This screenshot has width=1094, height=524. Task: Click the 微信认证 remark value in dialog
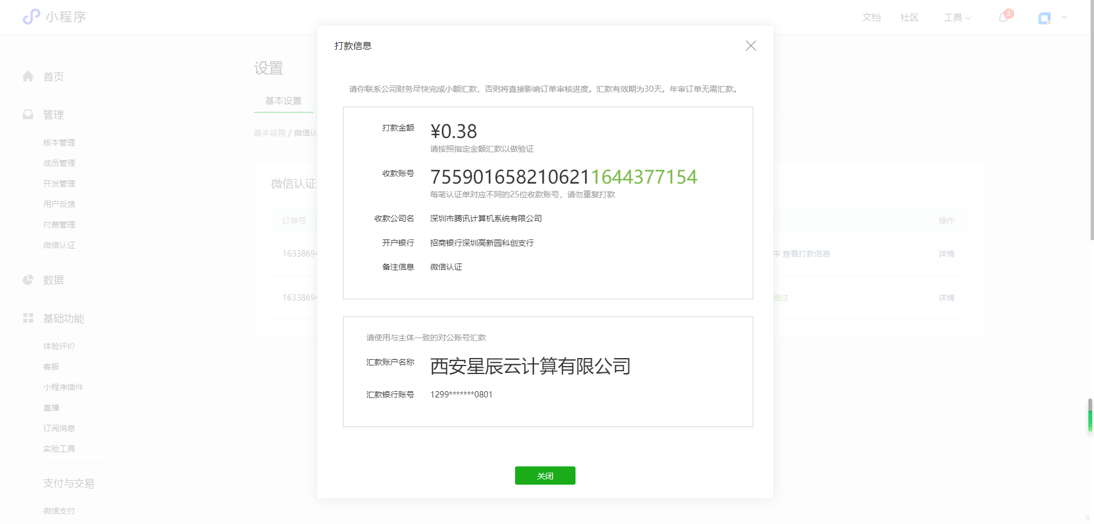click(446, 267)
